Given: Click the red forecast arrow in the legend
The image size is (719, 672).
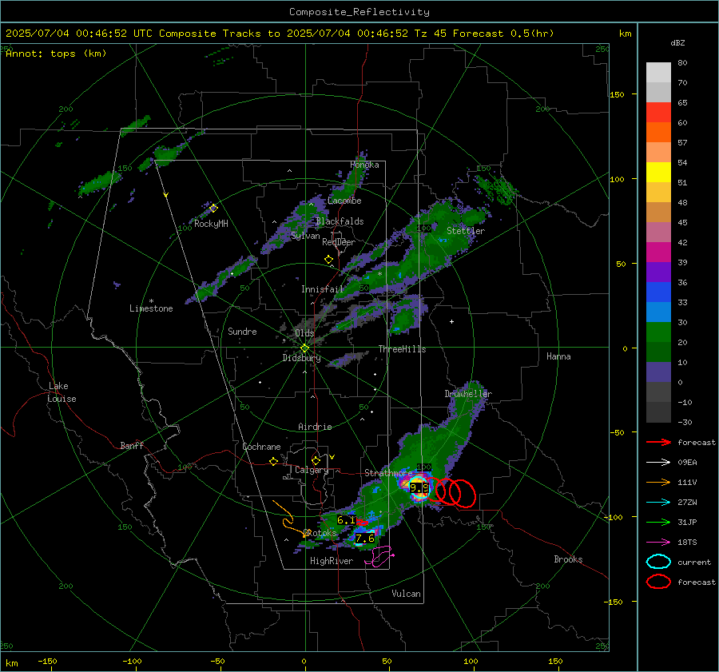Looking at the screenshot, I should coord(658,442).
